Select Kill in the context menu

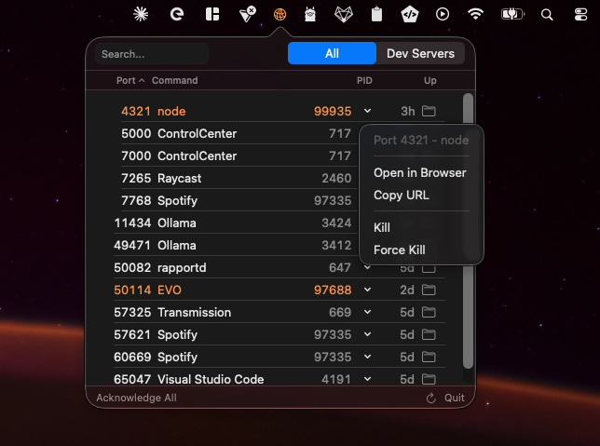click(381, 227)
